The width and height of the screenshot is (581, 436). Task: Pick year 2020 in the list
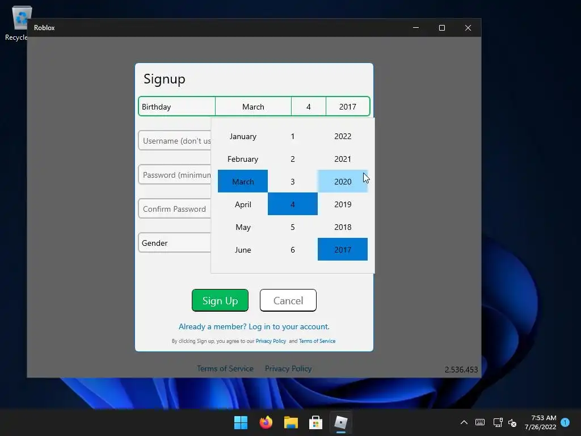pyautogui.click(x=343, y=181)
